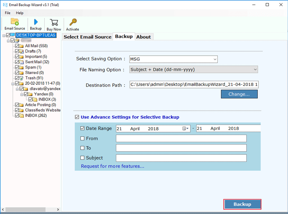Image resolution: width=288 pixels, height=214 pixels.
Task: Click the Sent Mail folder icon
Action: (21, 62)
